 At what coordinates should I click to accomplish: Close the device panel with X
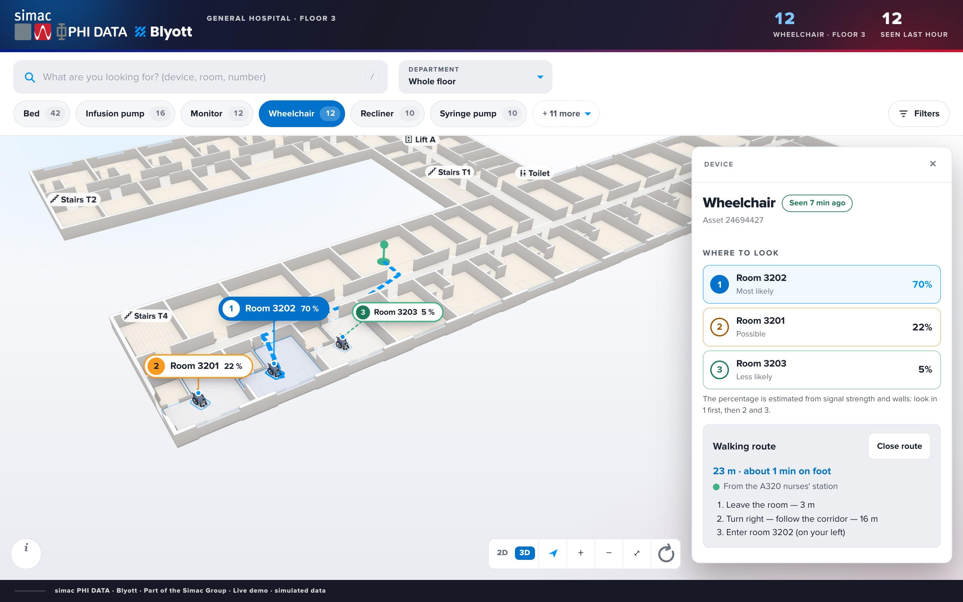[x=933, y=164]
